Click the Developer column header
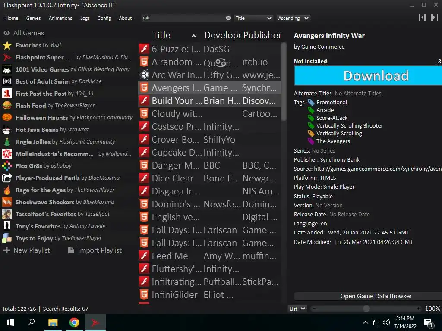The height and width of the screenshot is (331, 442). coord(223,35)
